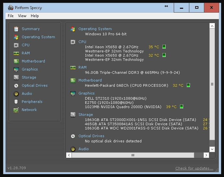Image resolution: width=224 pixels, height=177 pixels.
Task: Click the Audio heading link in summary
Action: pos(84,149)
